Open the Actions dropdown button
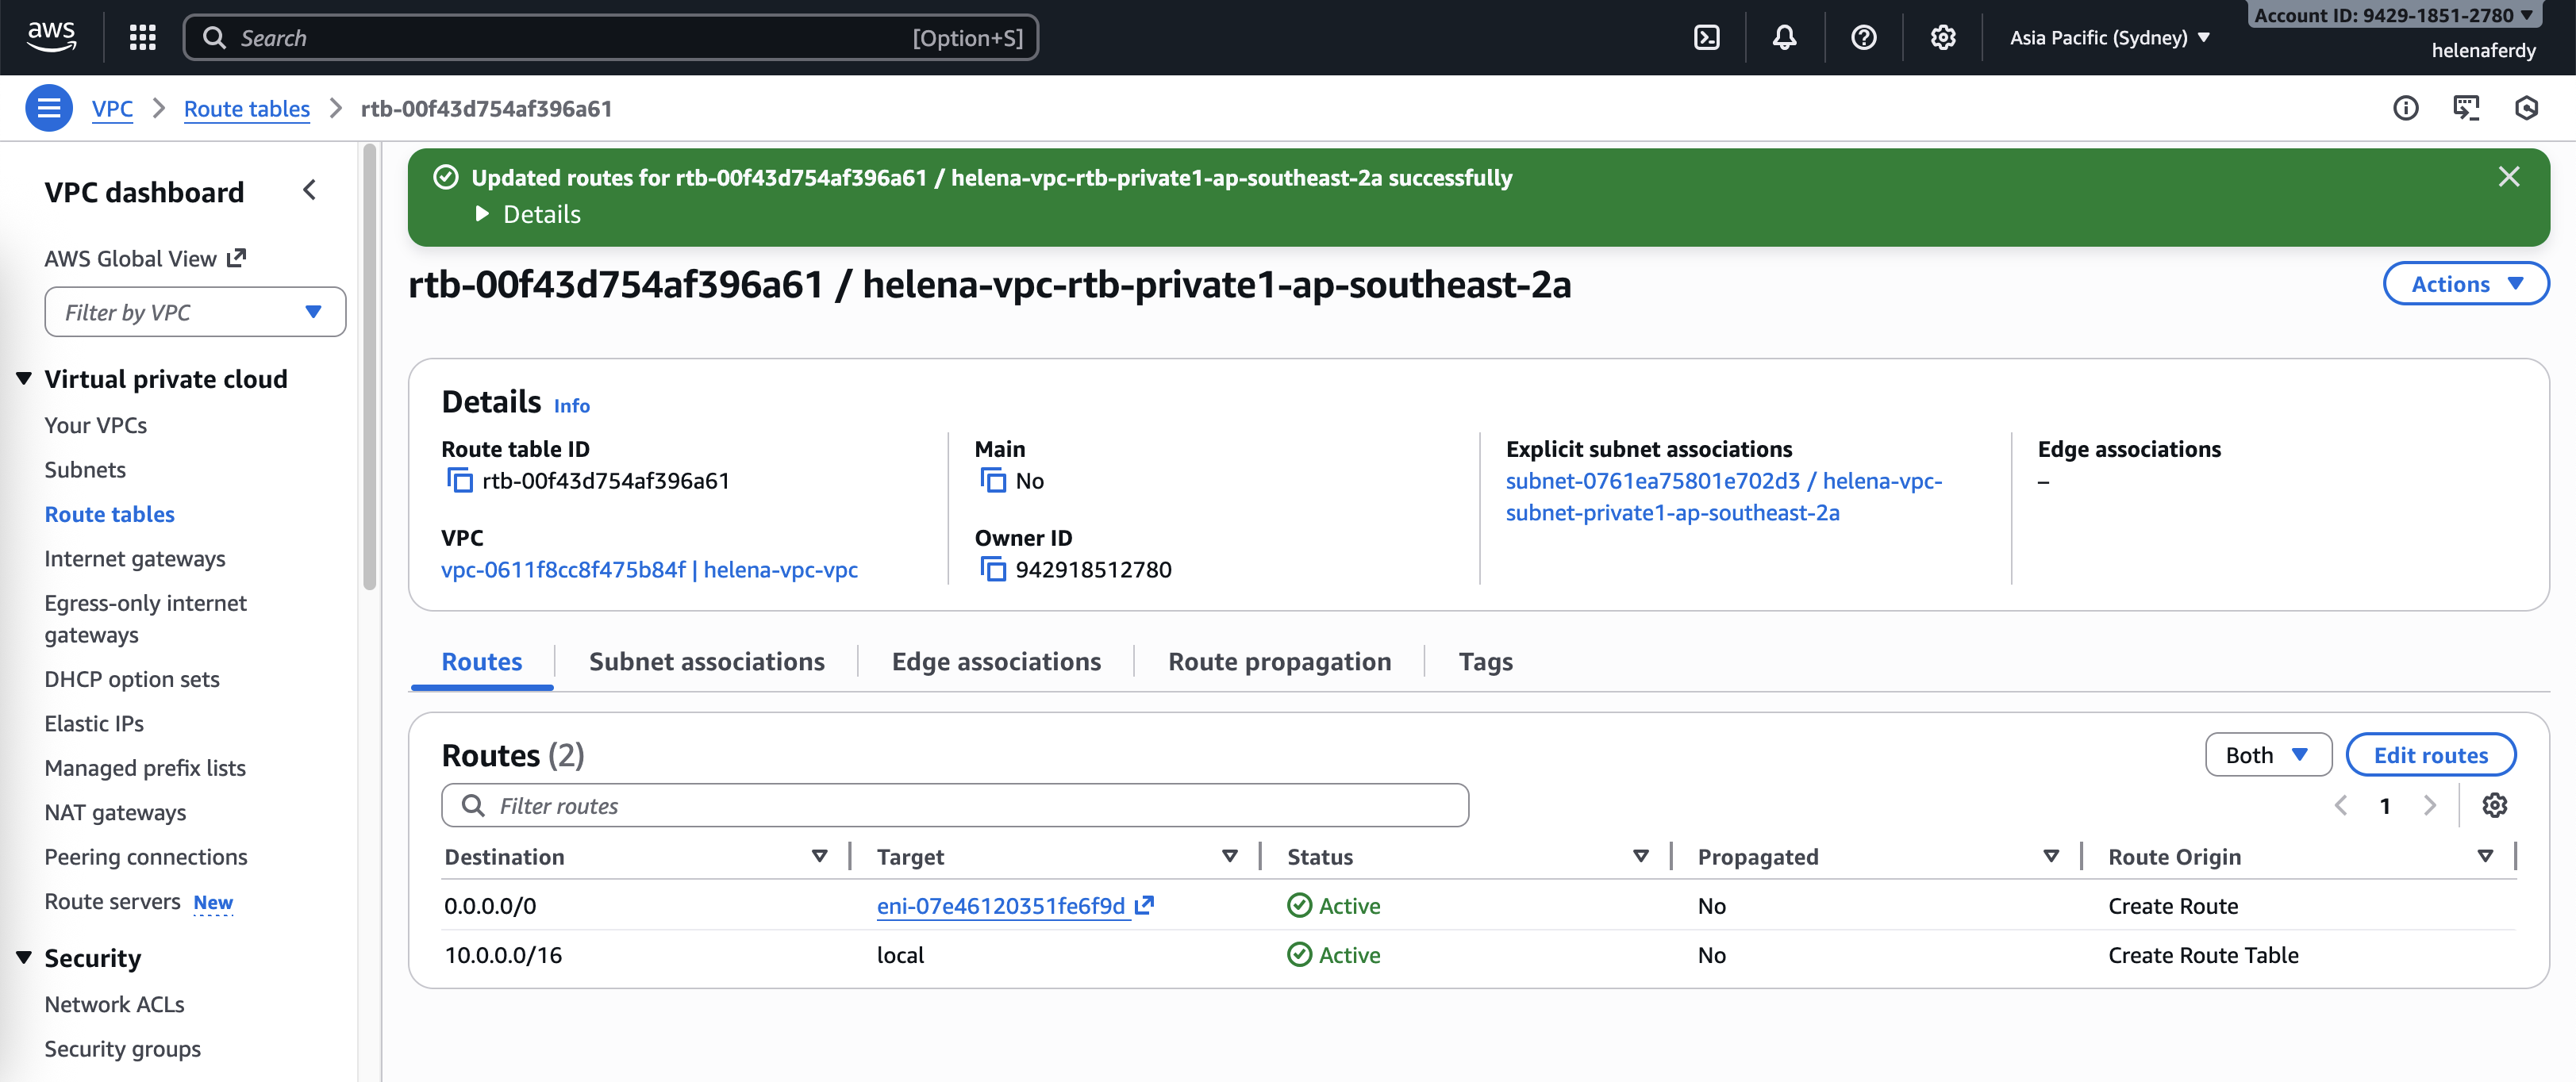2576x1082 pixels. 2465,284
